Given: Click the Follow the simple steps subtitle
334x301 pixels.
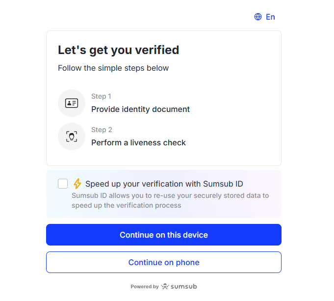Looking at the screenshot, I should (113, 68).
